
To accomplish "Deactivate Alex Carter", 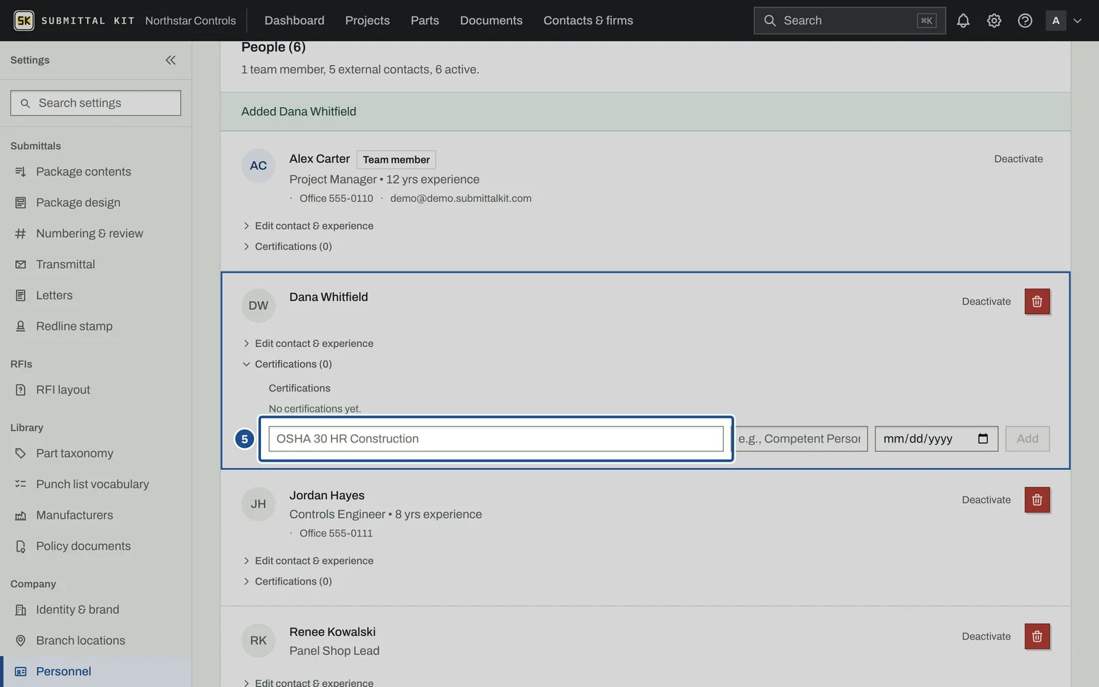I will click(x=1019, y=159).
